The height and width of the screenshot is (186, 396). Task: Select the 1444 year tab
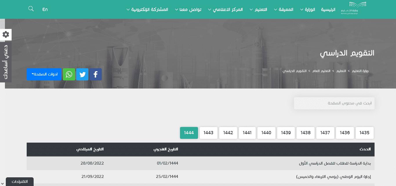click(x=189, y=133)
